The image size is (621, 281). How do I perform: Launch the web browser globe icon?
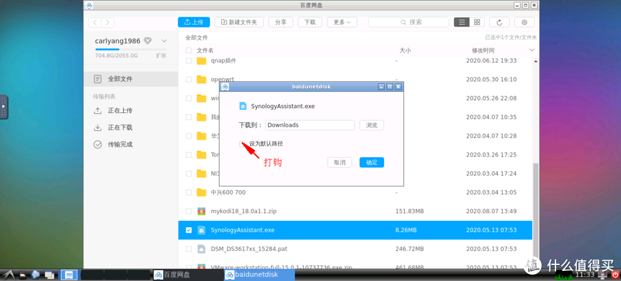(35, 274)
